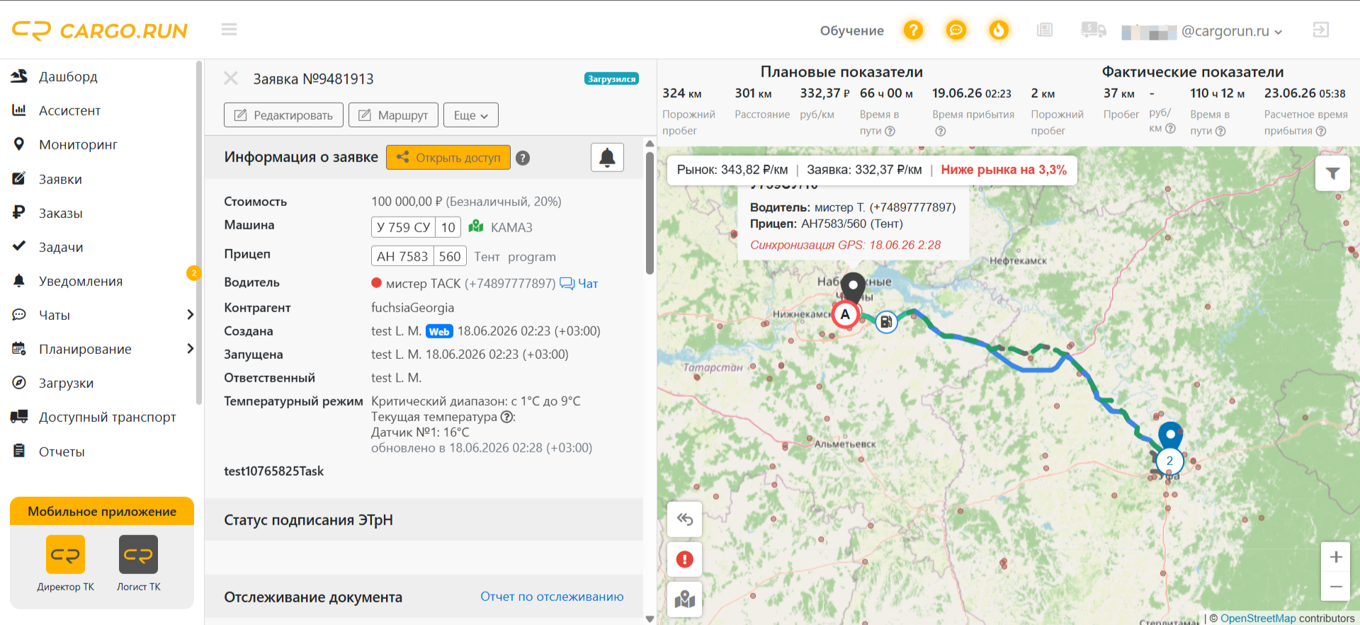Click the map layers button
Viewport: 1360px width, 625px height.
pyautogui.click(x=684, y=600)
